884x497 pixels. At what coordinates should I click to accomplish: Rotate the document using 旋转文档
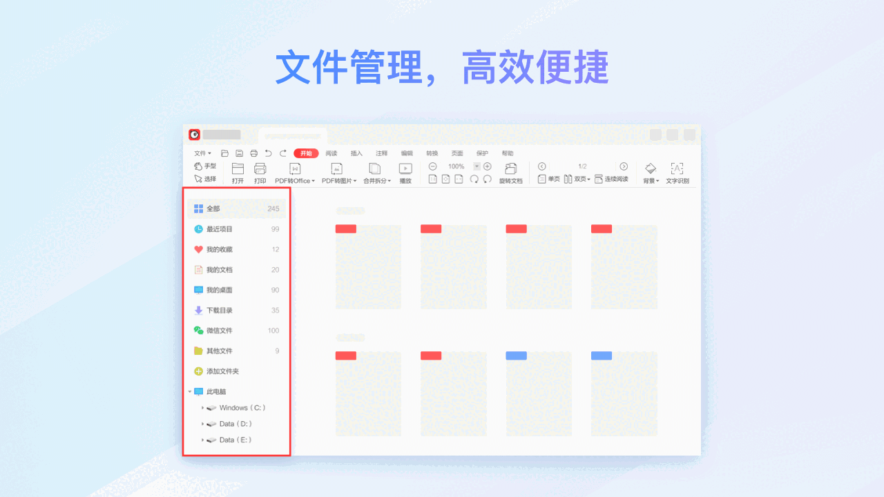511,171
